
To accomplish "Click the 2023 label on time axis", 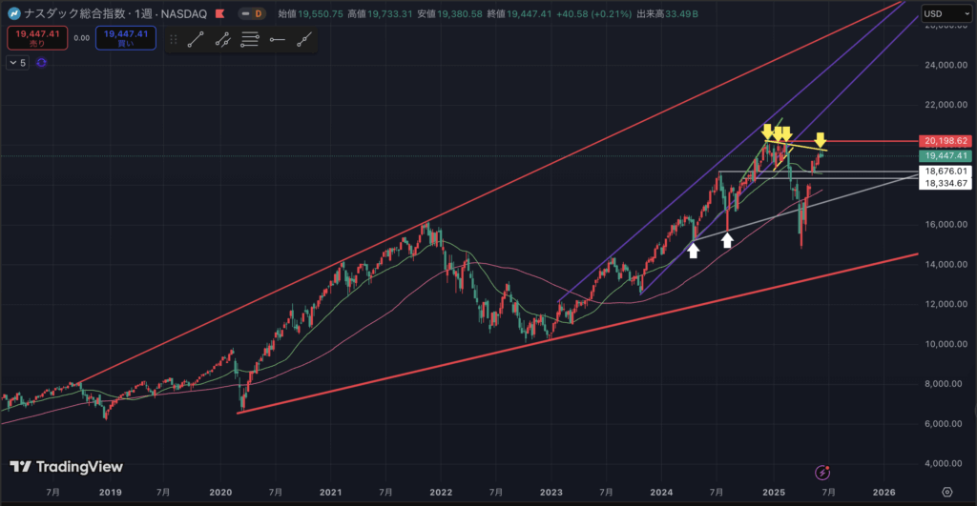I will coord(551,493).
